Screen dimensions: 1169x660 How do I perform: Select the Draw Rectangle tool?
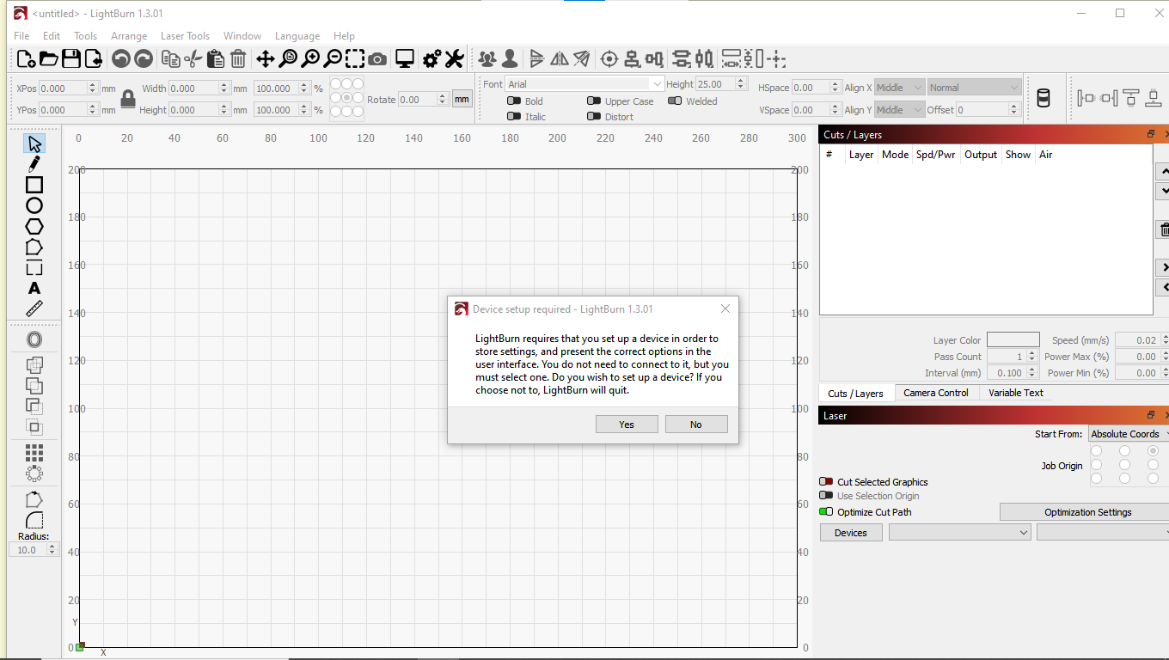click(34, 185)
